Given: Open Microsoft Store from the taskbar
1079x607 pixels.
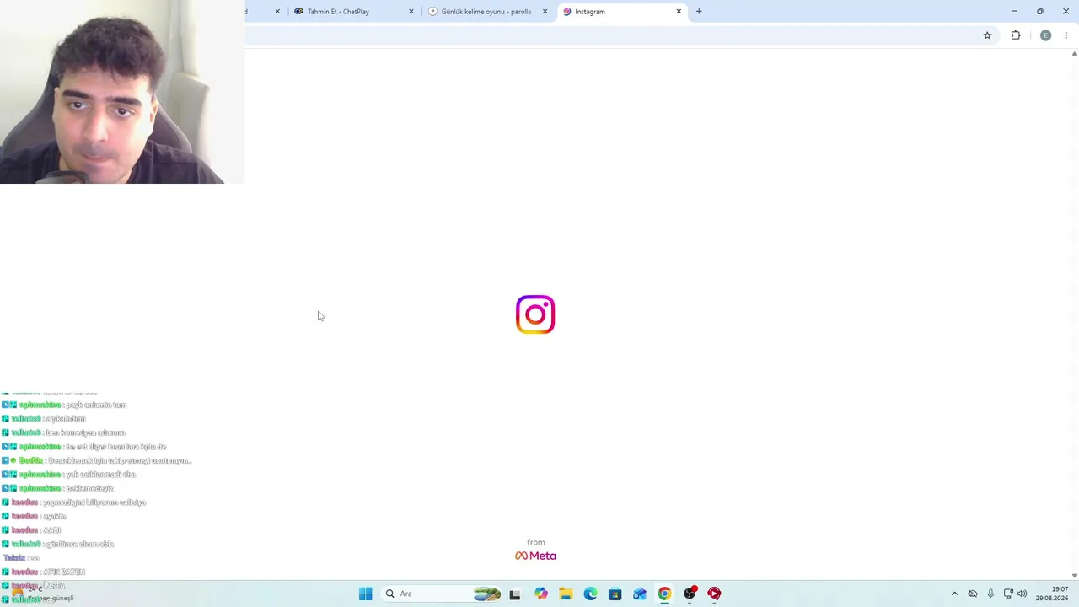Looking at the screenshot, I should 615,594.
